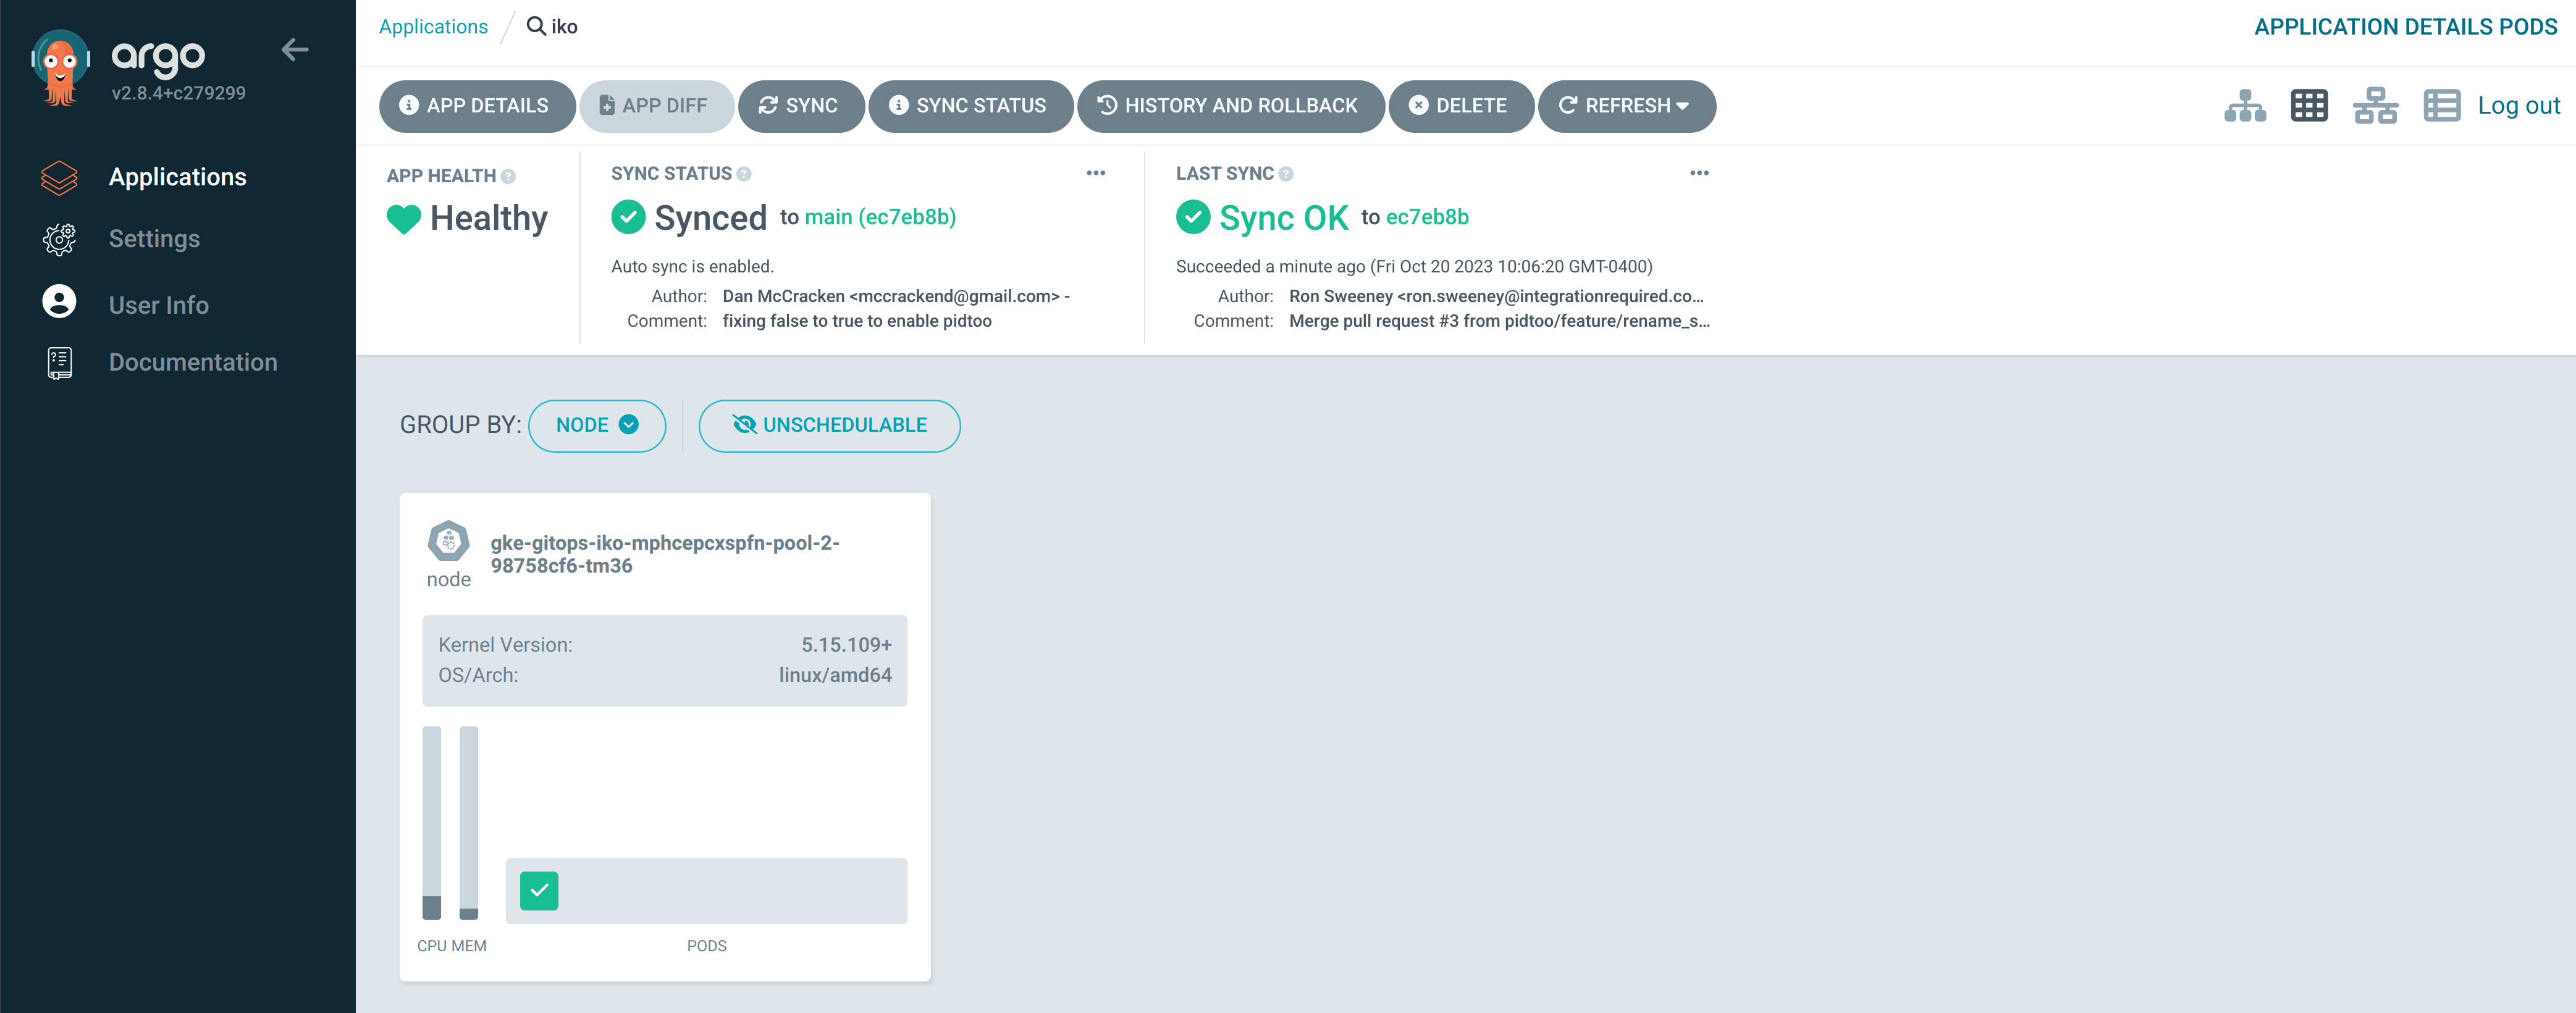The width and height of the screenshot is (2576, 1013).
Task: Click the Sync Status help icon
Action: coord(744,174)
